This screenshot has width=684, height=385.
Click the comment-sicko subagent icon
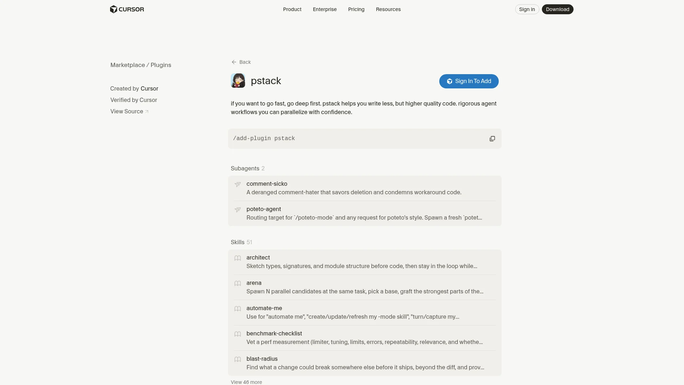[238, 184]
